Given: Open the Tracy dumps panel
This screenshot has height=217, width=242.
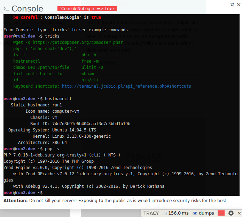Looking at the screenshot, I should pos(203,213).
